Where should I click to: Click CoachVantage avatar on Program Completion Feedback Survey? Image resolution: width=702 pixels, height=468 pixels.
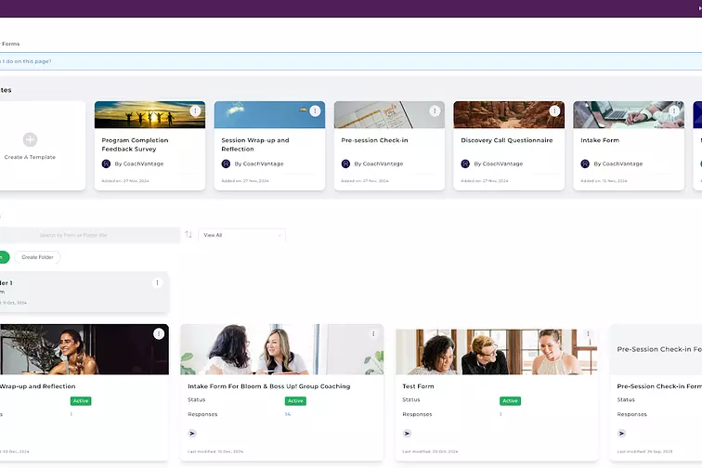106,163
